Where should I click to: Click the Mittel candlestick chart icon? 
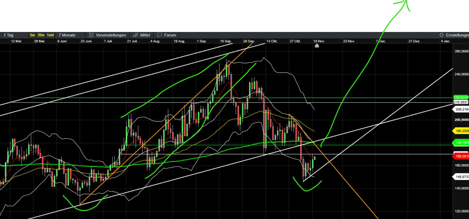coord(136,35)
